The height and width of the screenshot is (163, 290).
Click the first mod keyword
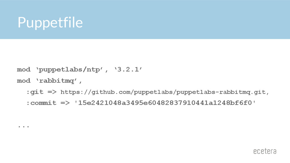pos(24,70)
